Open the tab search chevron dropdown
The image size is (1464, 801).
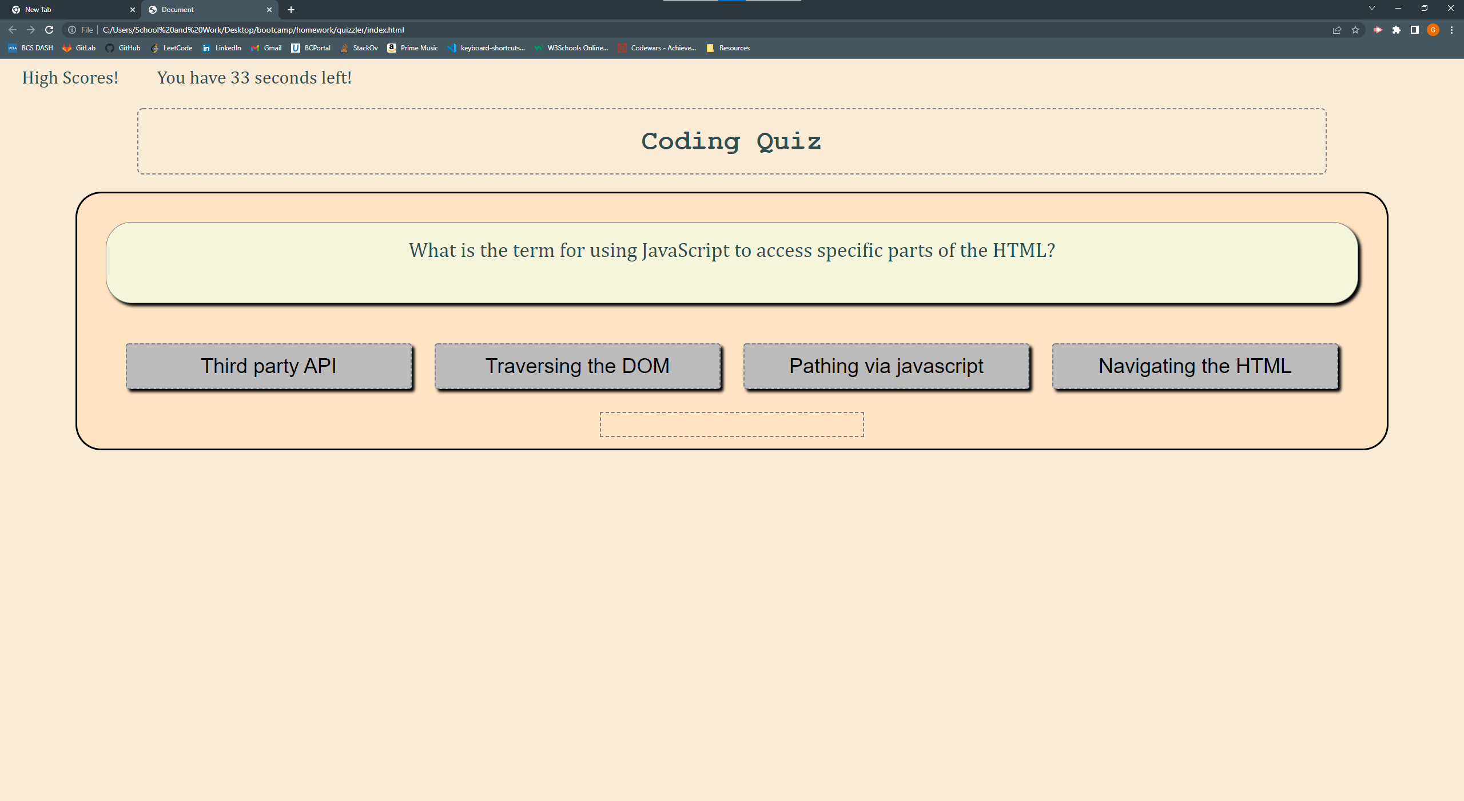point(1372,9)
